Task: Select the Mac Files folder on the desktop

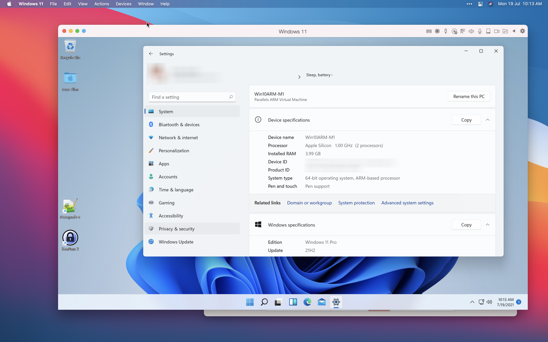Action: 70,81
